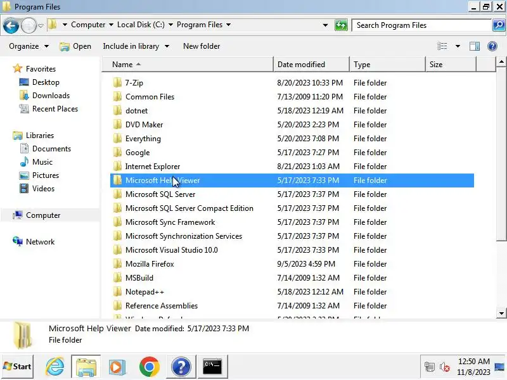This screenshot has width=507, height=380.
Task: Open the Help window from taskbar
Action: pos(181,367)
